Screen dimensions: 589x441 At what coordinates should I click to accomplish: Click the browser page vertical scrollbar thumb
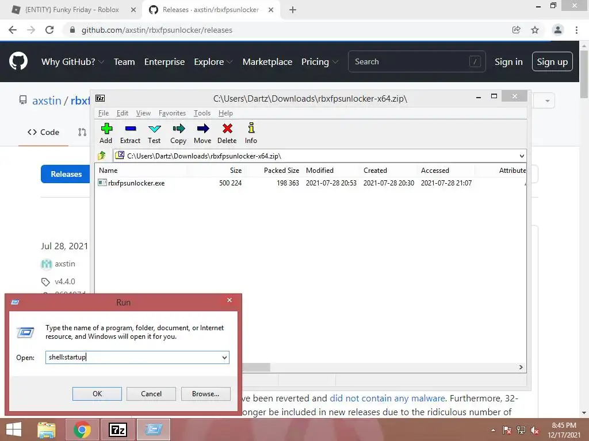click(584, 74)
